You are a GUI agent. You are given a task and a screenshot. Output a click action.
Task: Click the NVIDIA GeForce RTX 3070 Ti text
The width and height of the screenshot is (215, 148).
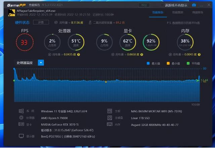click(x=60, y=125)
